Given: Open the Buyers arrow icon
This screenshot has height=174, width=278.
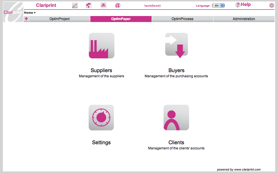Looking at the screenshot, I should coord(176,45).
